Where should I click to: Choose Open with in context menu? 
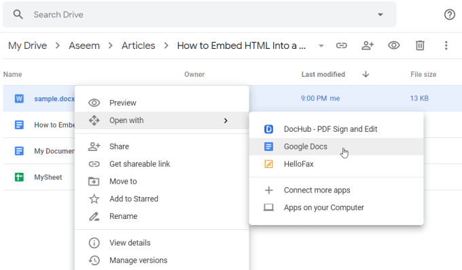pos(162,120)
